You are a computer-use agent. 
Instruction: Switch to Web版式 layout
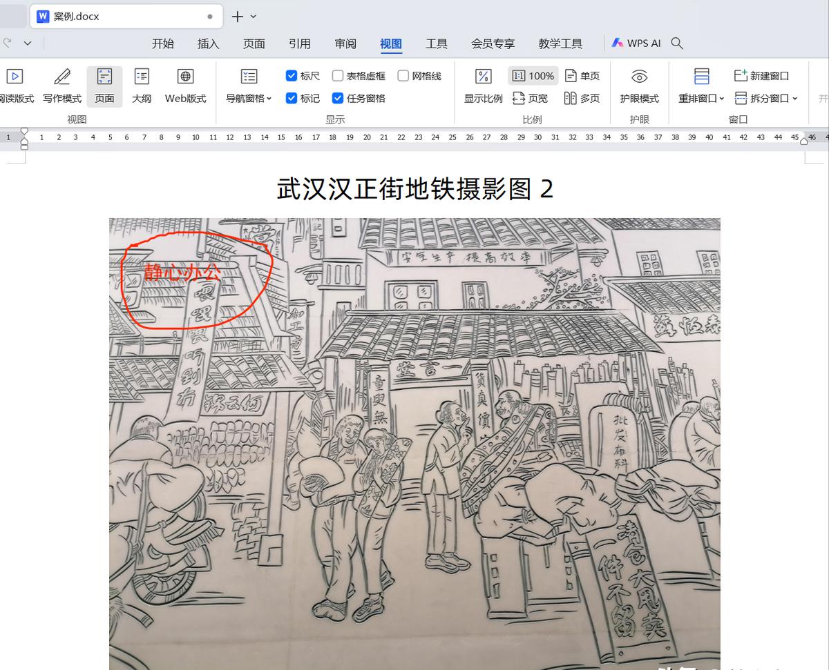[x=185, y=86]
